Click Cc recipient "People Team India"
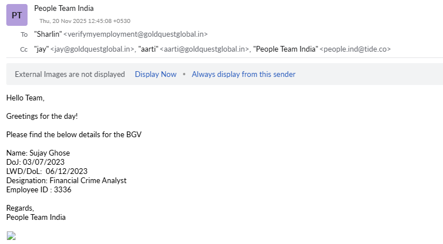Viewport: 443px width, 244px height. pos(285,49)
